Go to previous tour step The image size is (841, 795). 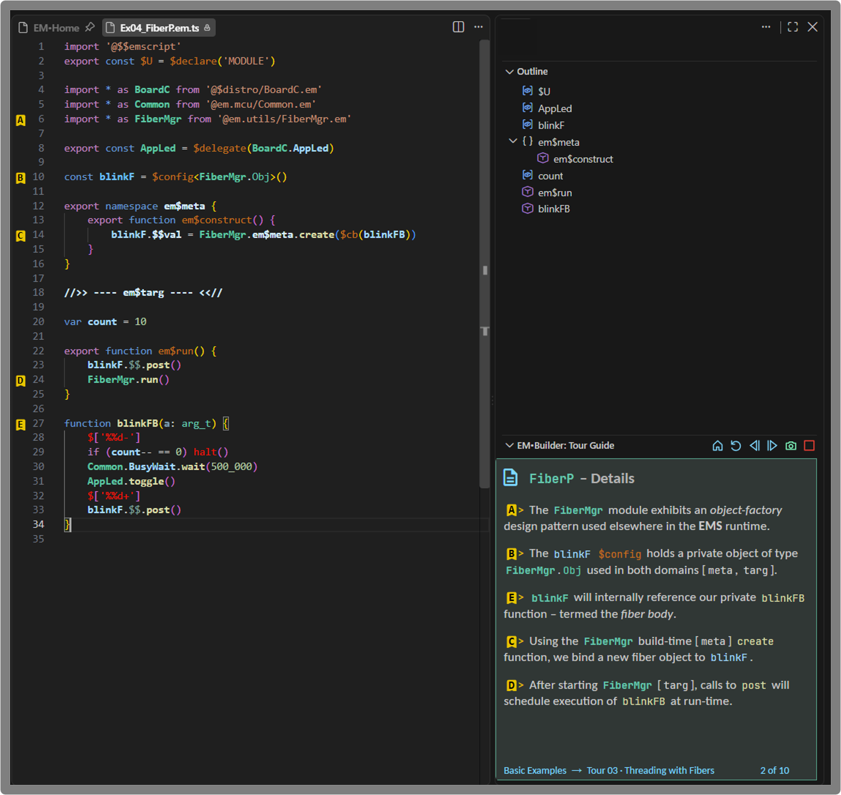(x=754, y=446)
